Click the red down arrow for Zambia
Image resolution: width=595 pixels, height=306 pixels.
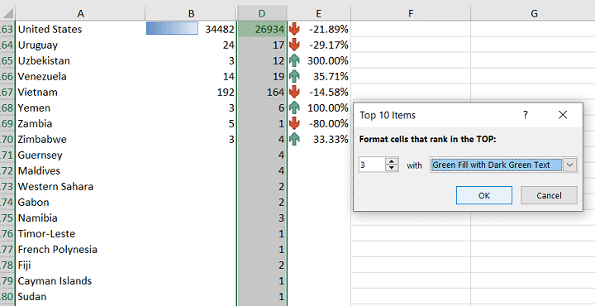[294, 124]
